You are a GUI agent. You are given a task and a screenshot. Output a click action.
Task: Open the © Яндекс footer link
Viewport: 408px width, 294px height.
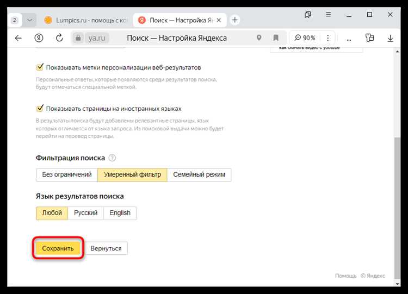[373, 276]
